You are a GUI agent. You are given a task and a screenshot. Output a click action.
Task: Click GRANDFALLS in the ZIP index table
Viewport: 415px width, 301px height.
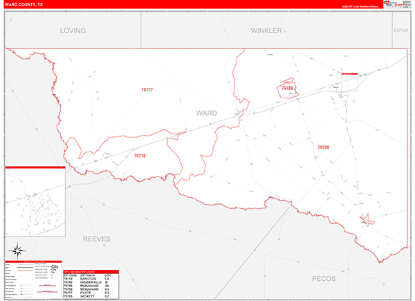[91, 282]
